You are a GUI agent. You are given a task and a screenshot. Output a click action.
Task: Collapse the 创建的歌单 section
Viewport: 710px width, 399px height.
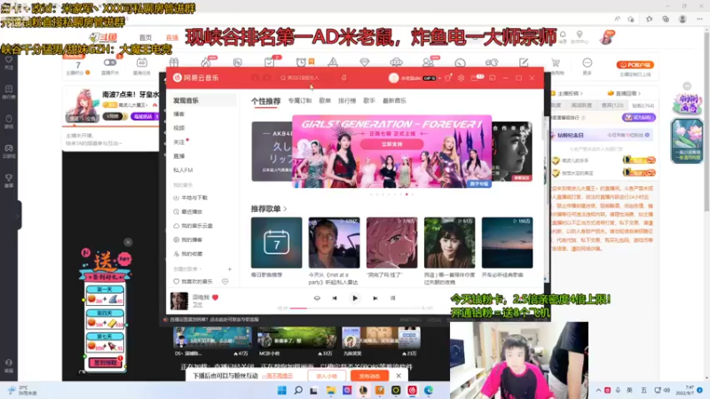[x=187, y=270]
